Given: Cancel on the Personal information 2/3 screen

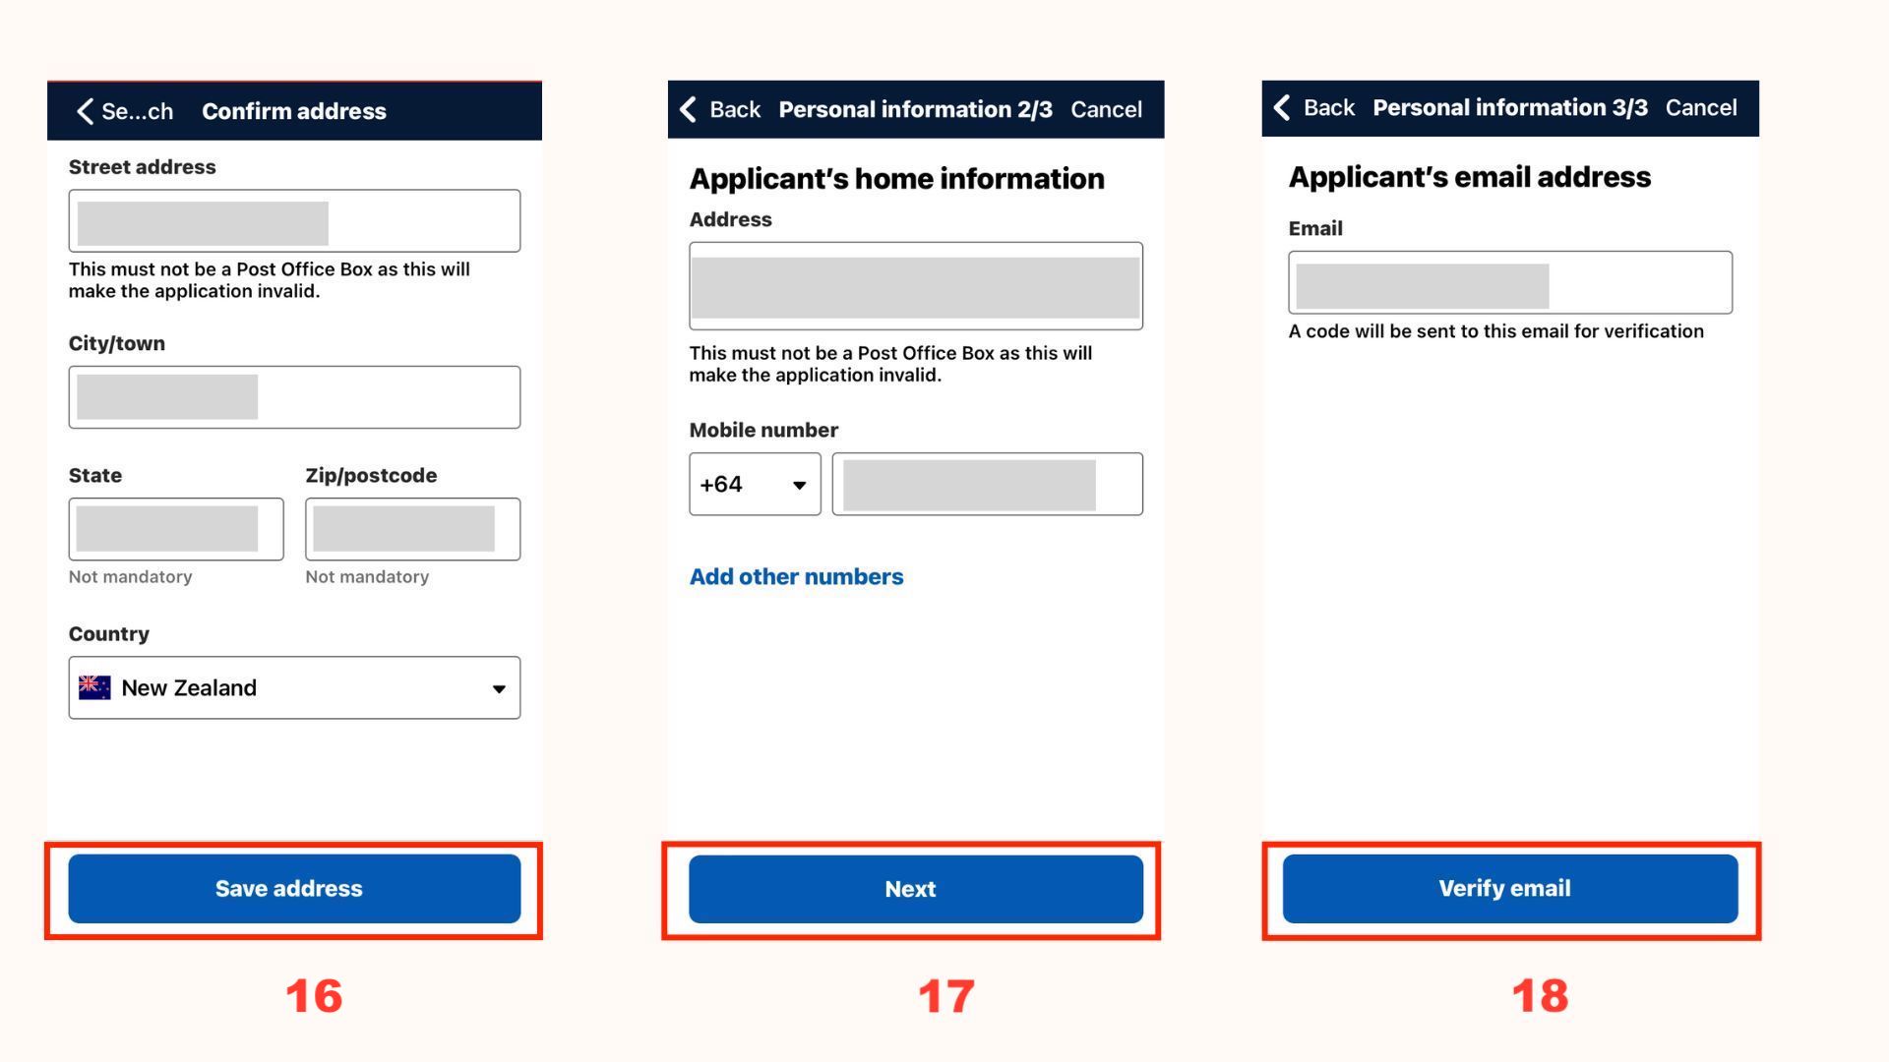Looking at the screenshot, I should coord(1106,109).
